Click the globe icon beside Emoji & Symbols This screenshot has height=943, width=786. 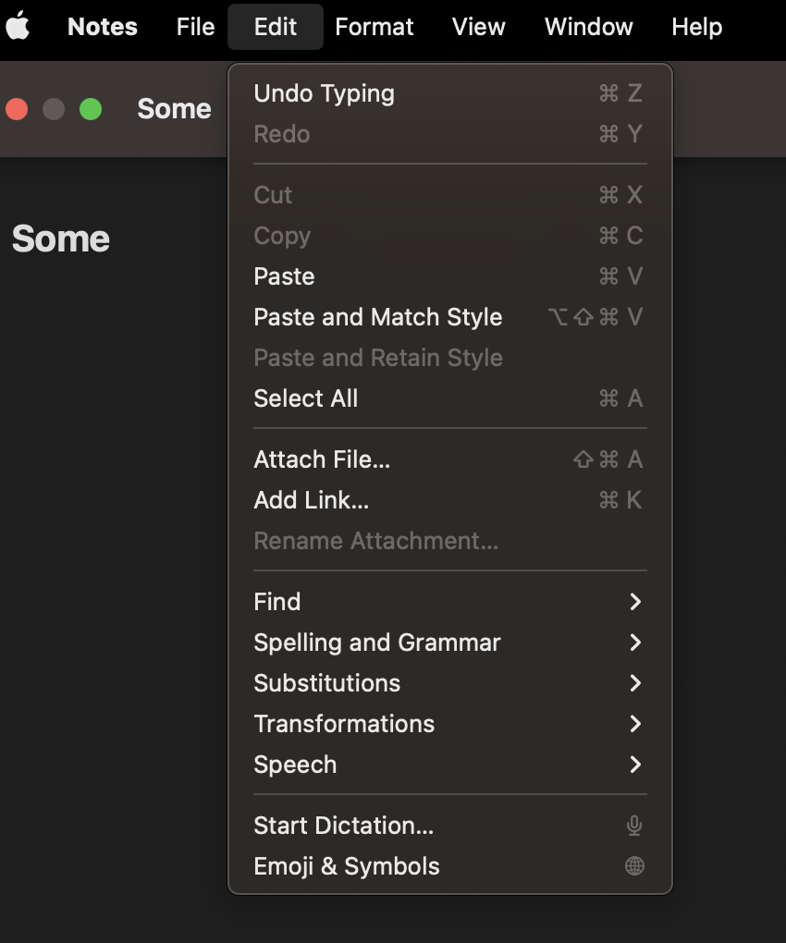point(634,866)
